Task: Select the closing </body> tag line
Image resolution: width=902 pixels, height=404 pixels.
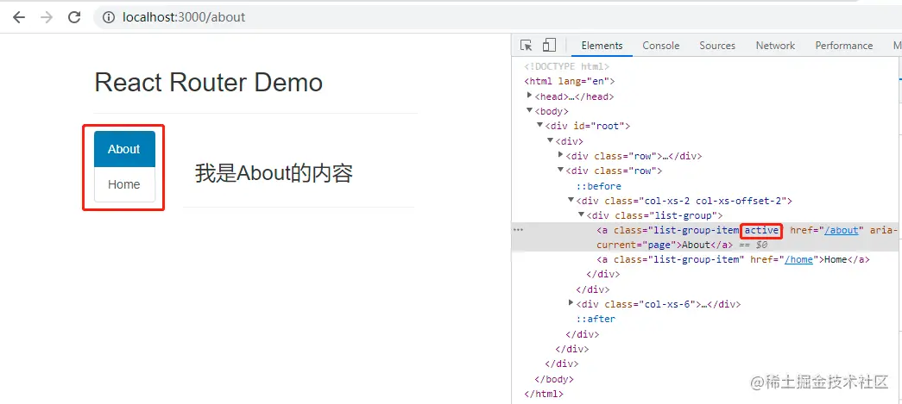Action: click(554, 379)
